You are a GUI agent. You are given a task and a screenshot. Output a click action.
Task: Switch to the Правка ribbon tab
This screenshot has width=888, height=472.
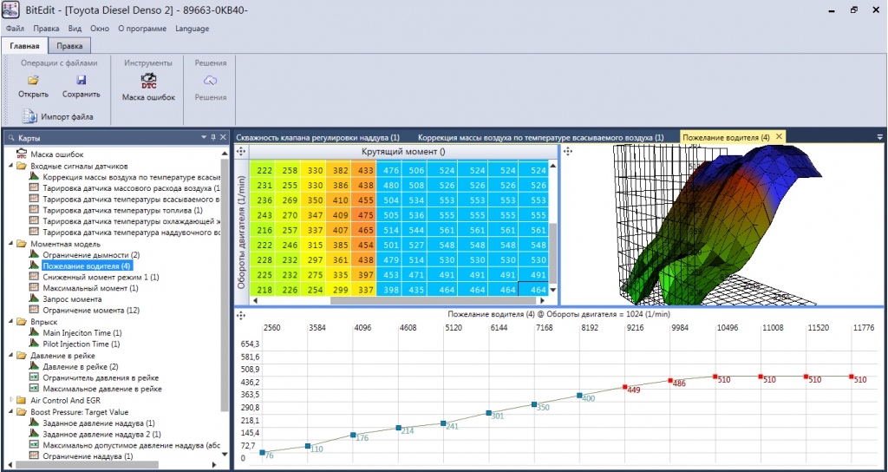(x=69, y=46)
